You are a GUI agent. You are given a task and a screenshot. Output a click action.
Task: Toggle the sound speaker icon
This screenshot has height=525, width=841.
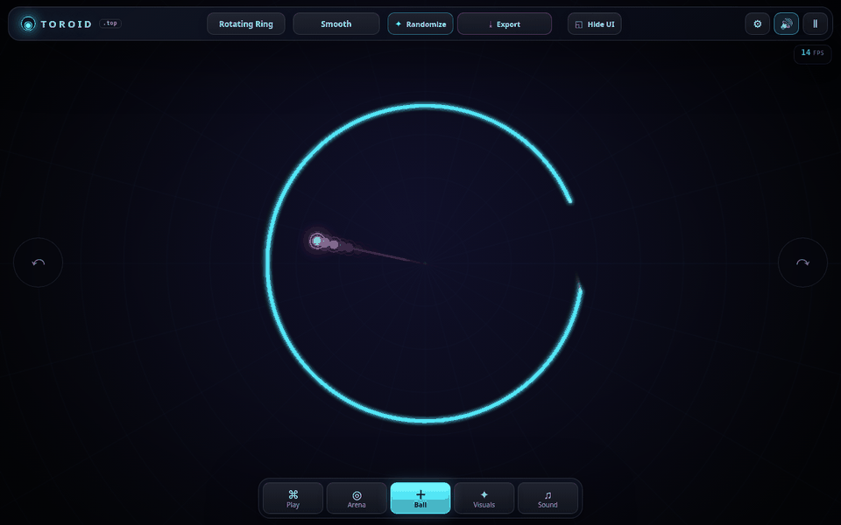[x=787, y=24]
